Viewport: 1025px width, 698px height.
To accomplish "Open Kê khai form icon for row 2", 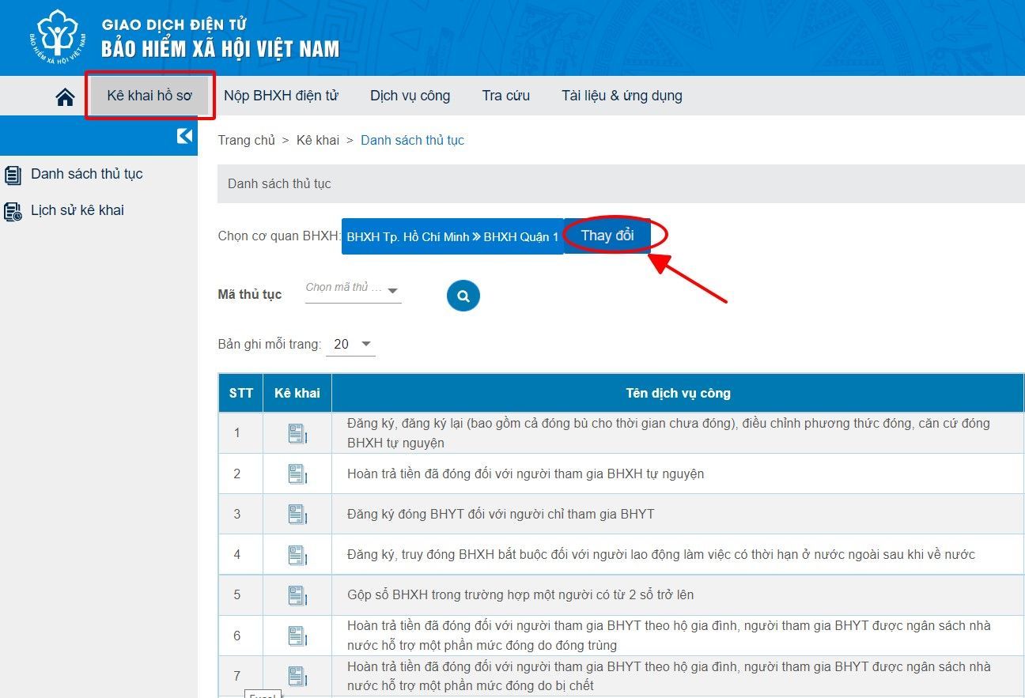I will [x=297, y=474].
